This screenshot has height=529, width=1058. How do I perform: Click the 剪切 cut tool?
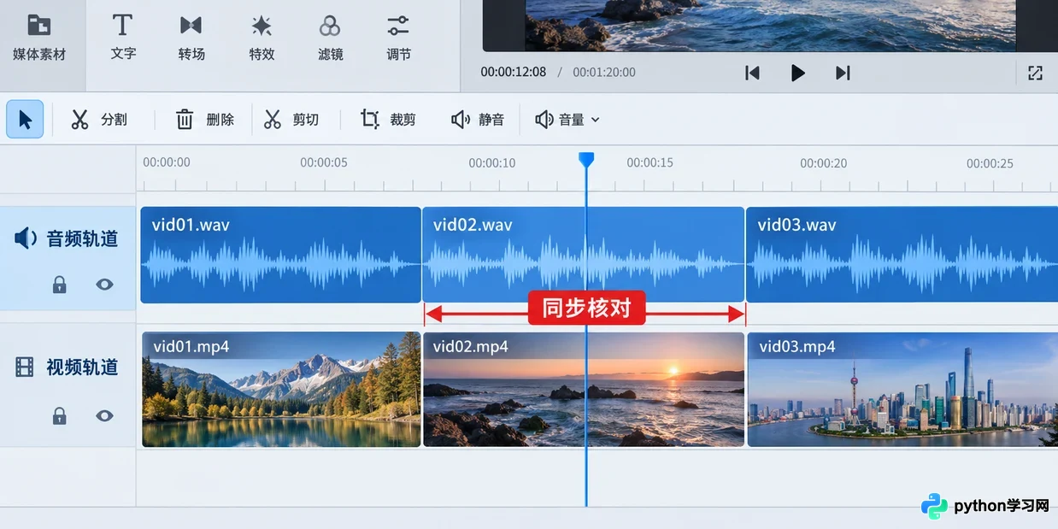[x=291, y=119]
